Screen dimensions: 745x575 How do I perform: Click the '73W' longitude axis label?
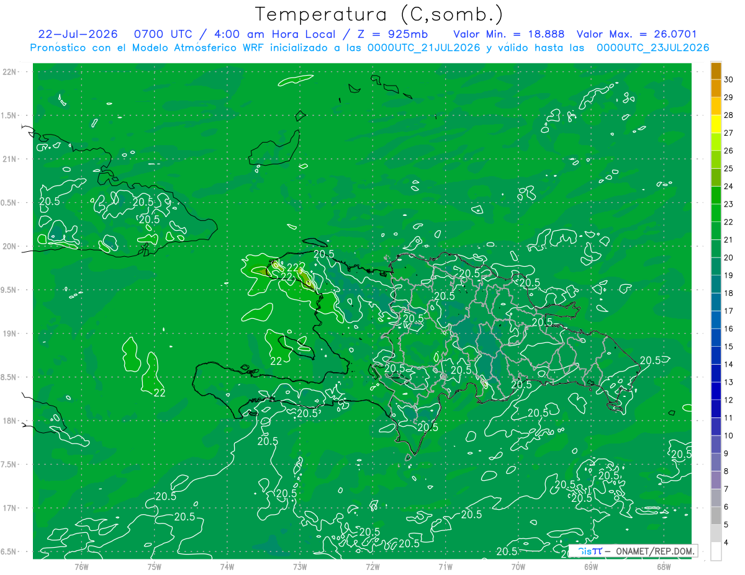[299, 566]
